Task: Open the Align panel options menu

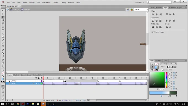Action: click(186, 7)
